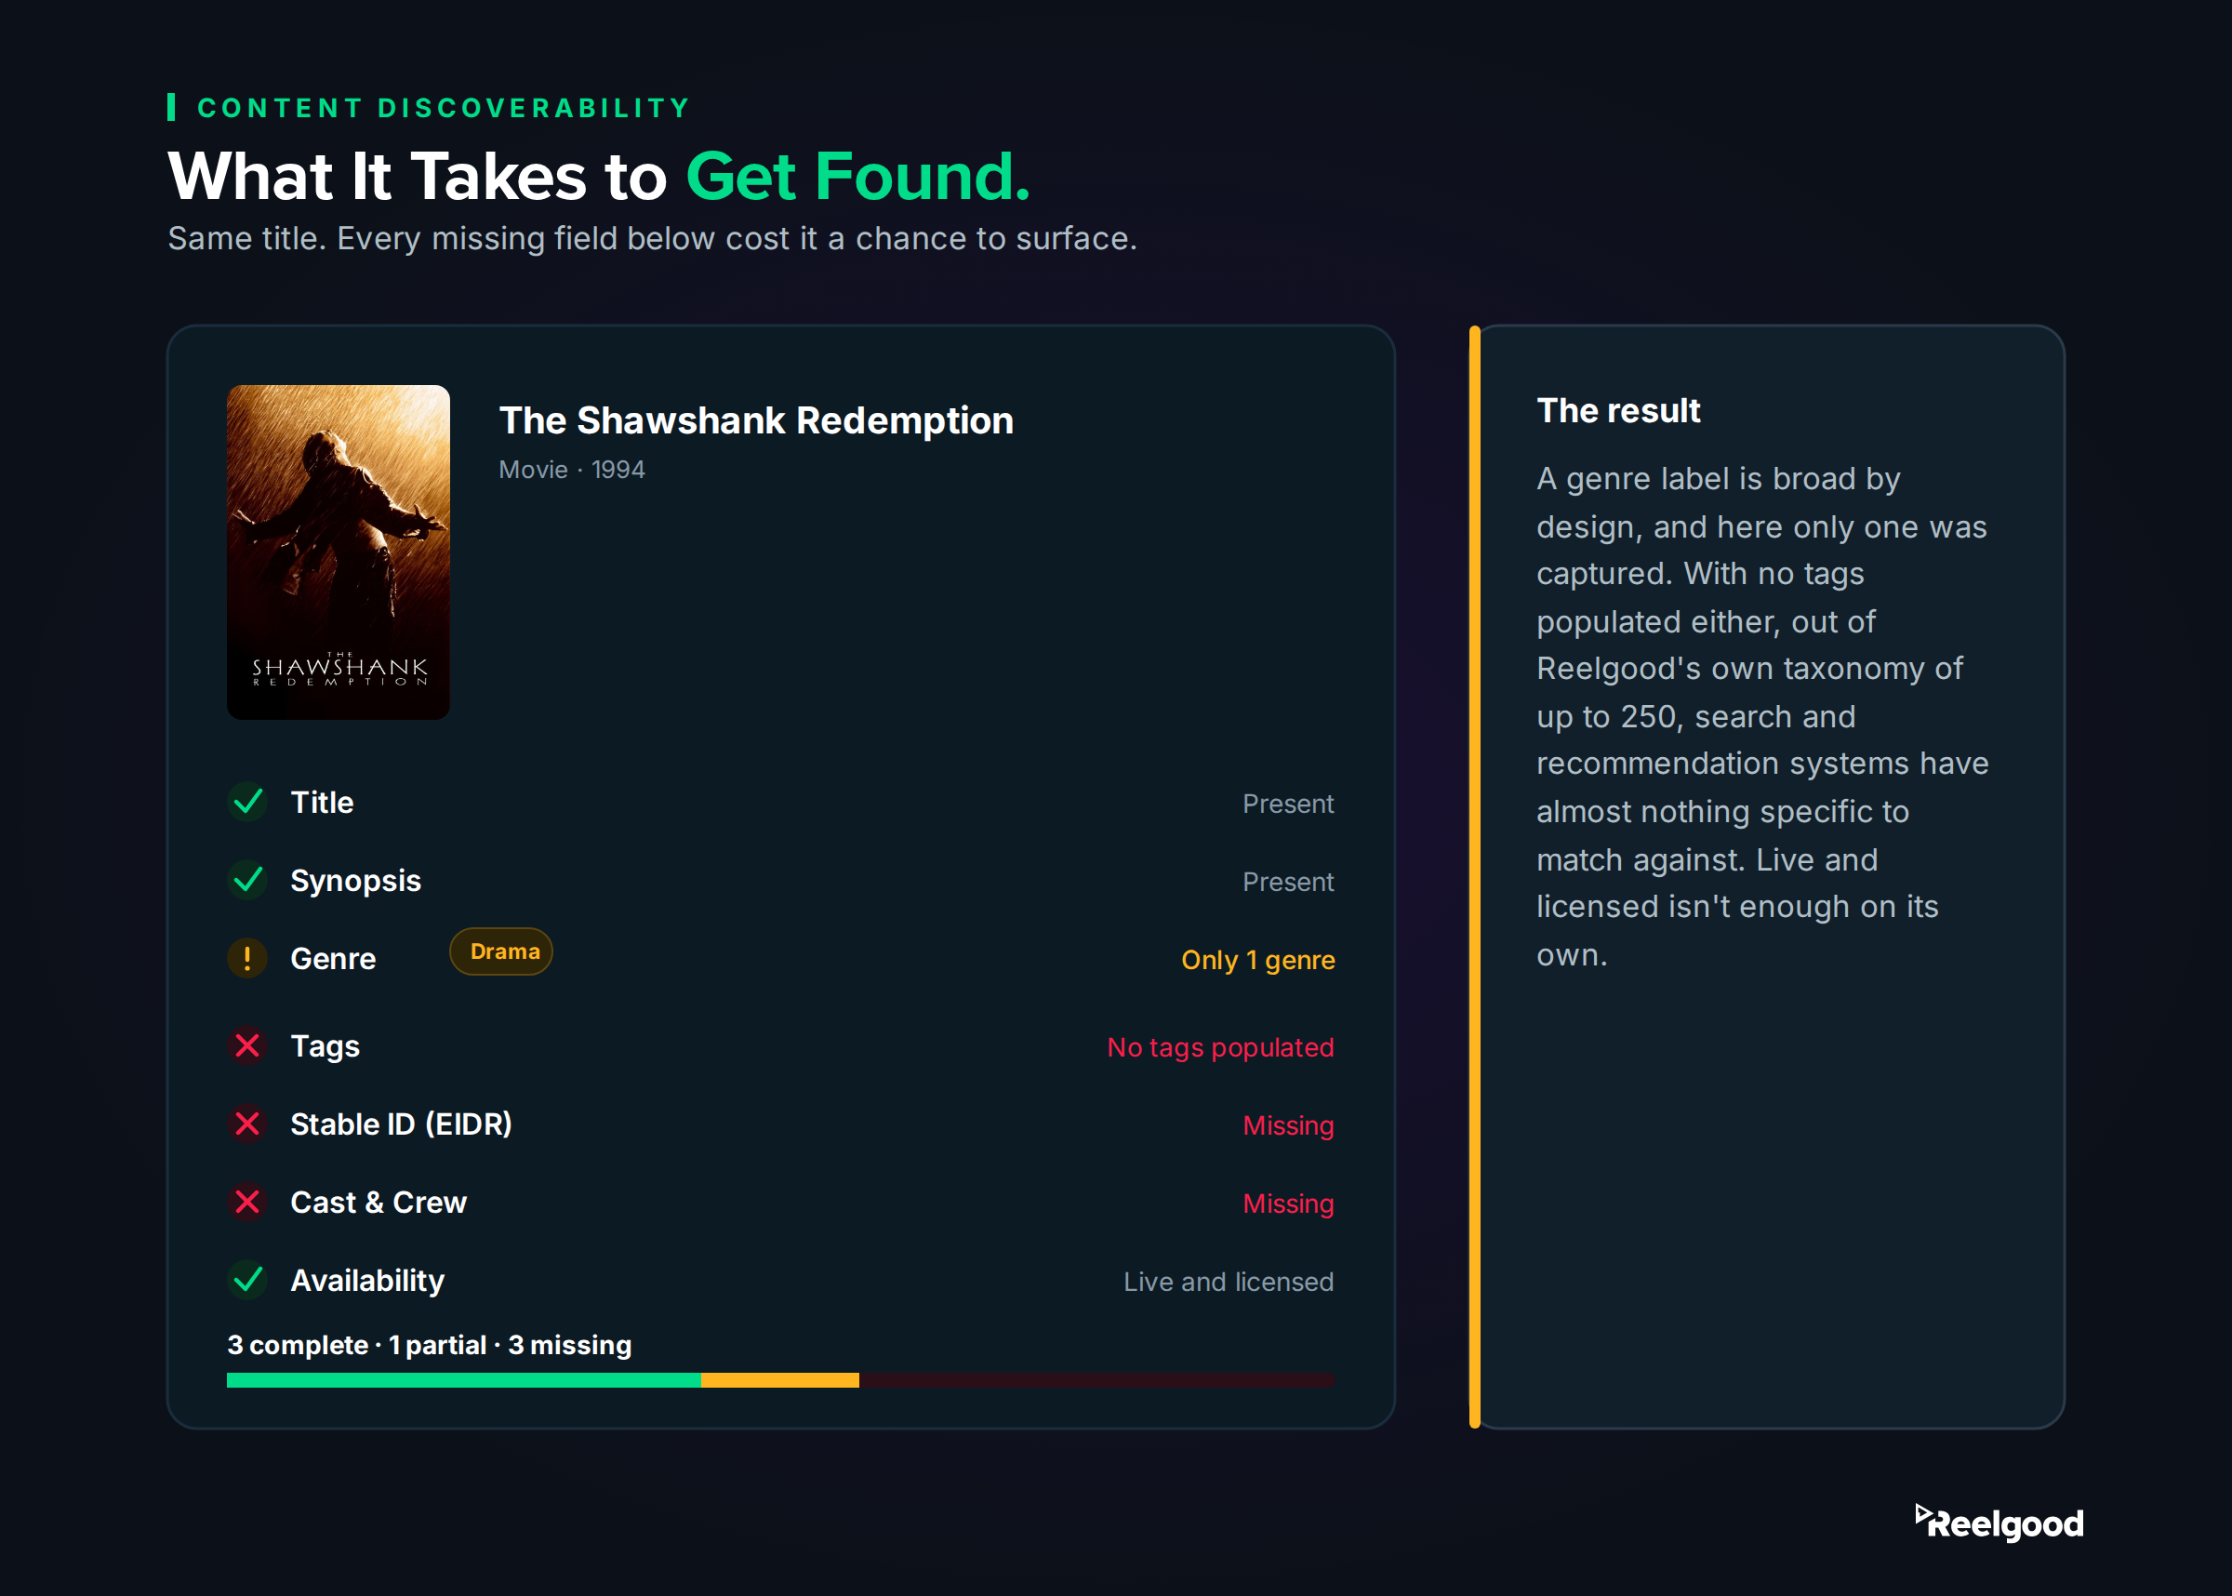Click the red X beside Stable ID (EIDR)
The width and height of the screenshot is (2232, 1596).
coord(247,1124)
